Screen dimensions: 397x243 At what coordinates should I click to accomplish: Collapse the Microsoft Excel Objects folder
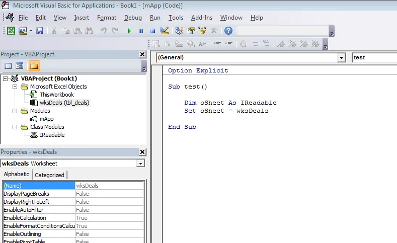(15, 87)
